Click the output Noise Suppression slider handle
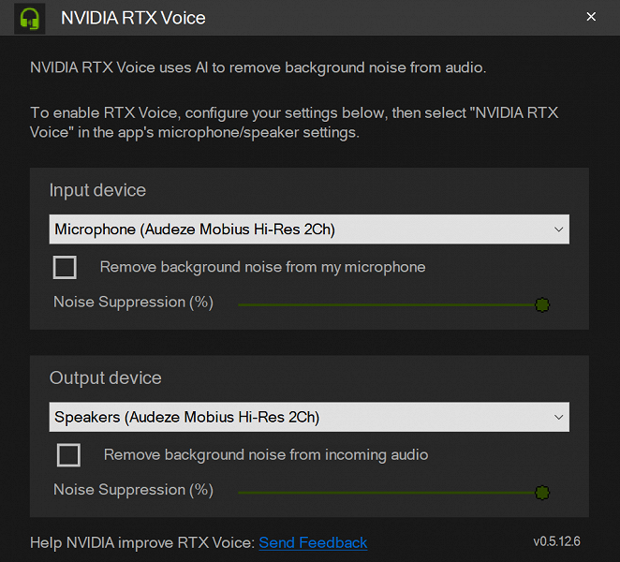The height and width of the screenshot is (562, 620). [541, 492]
